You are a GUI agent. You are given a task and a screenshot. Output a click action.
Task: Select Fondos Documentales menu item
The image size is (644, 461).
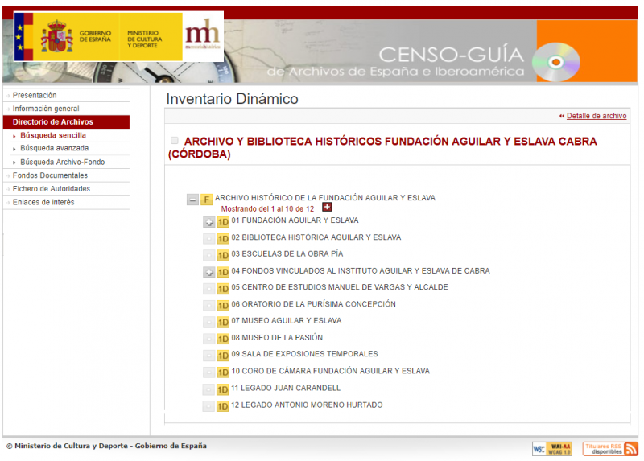coord(50,175)
